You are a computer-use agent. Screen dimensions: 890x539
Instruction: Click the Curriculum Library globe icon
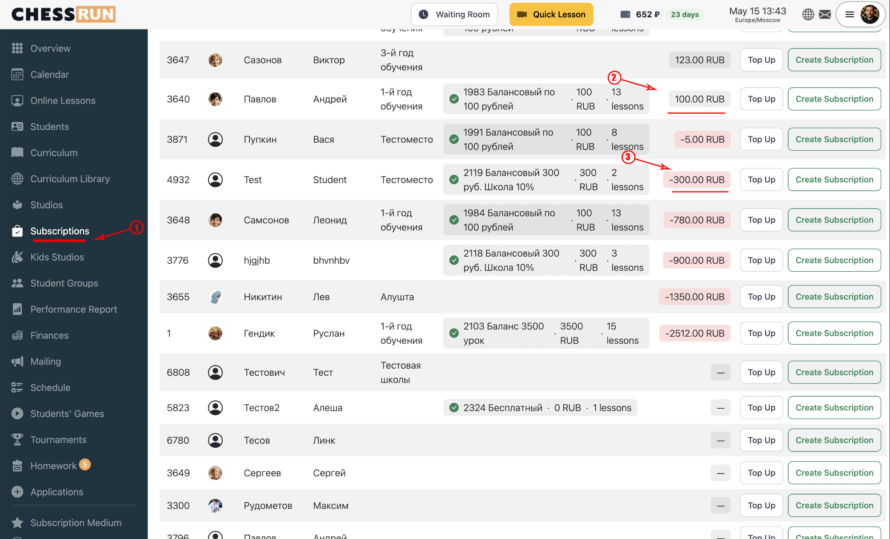[x=17, y=179]
